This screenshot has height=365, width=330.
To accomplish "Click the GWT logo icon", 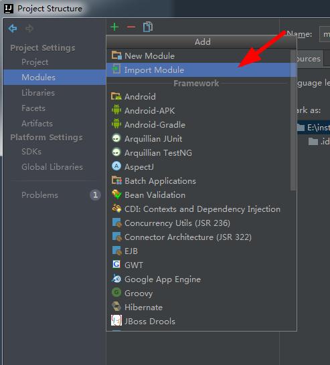I will pos(116,265).
